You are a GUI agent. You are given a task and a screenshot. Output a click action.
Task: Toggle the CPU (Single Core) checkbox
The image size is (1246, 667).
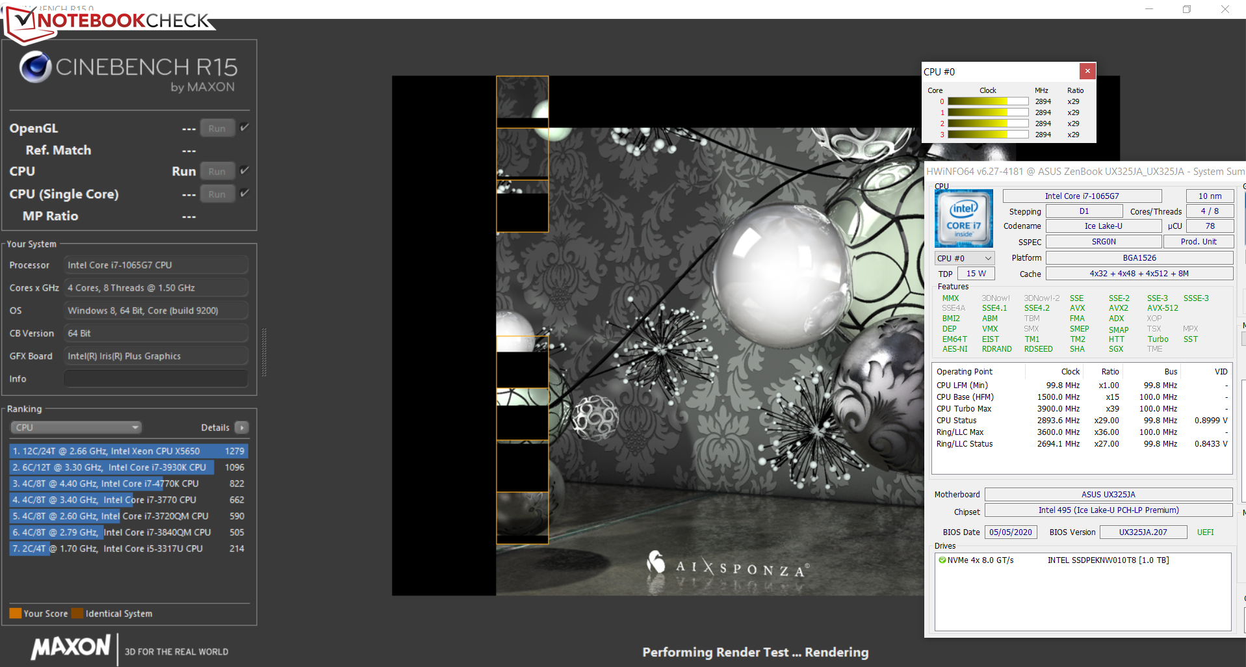(x=244, y=193)
